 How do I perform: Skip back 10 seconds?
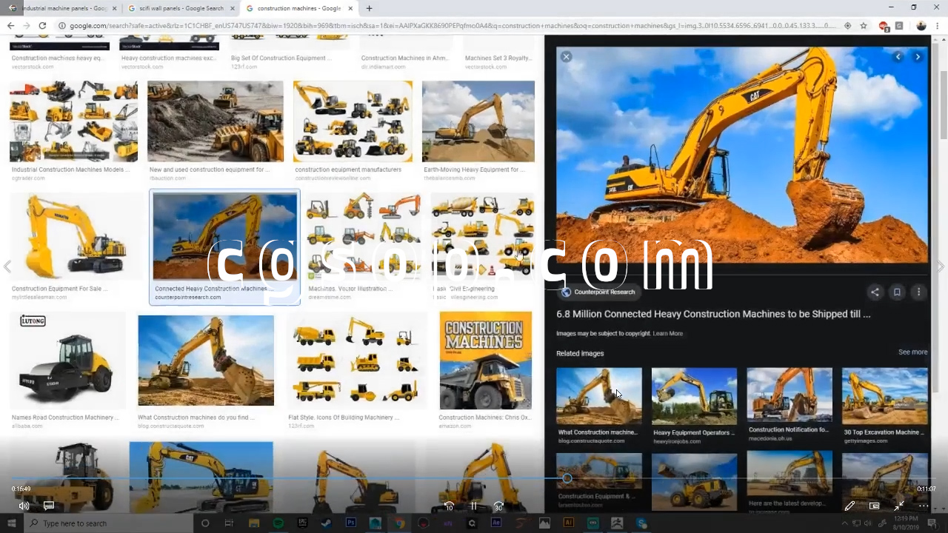pyautogui.click(x=449, y=506)
